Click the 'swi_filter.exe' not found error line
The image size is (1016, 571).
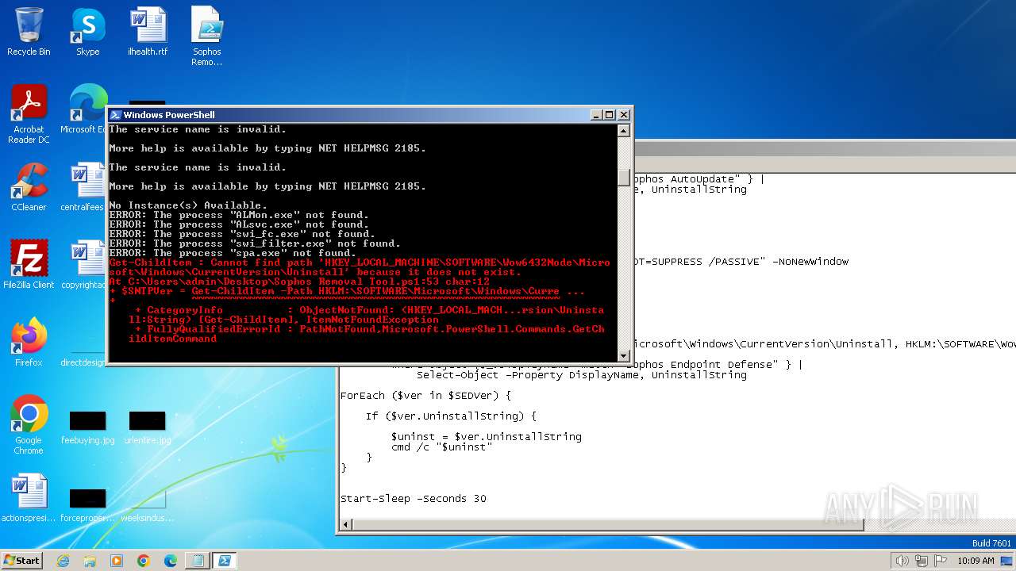click(255, 243)
